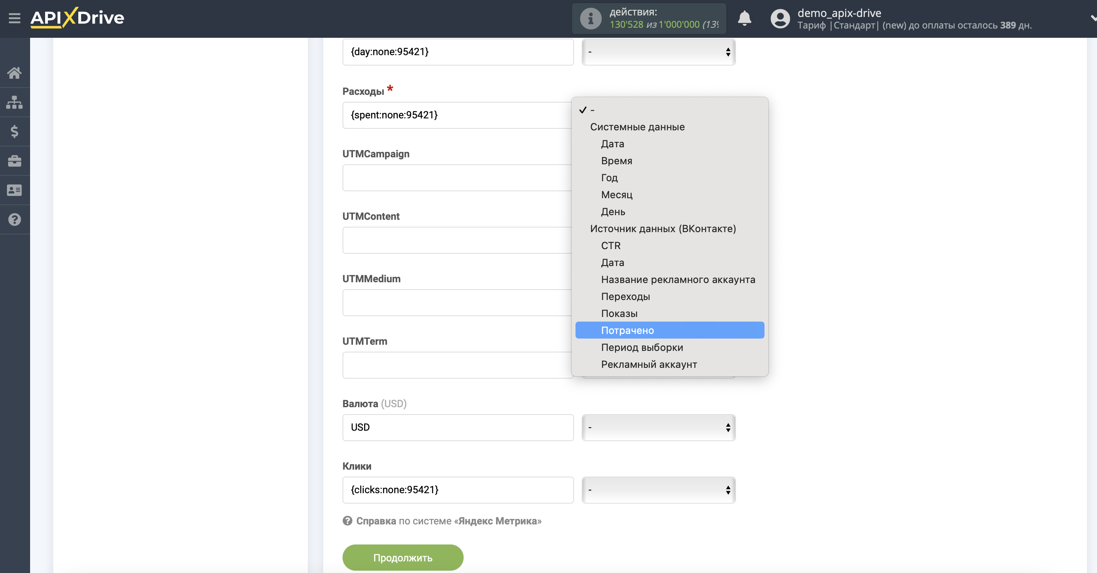Click the Тариф Стандарт plan text
The height and width of the screenshot is (573, 1097).
point(914,25)
